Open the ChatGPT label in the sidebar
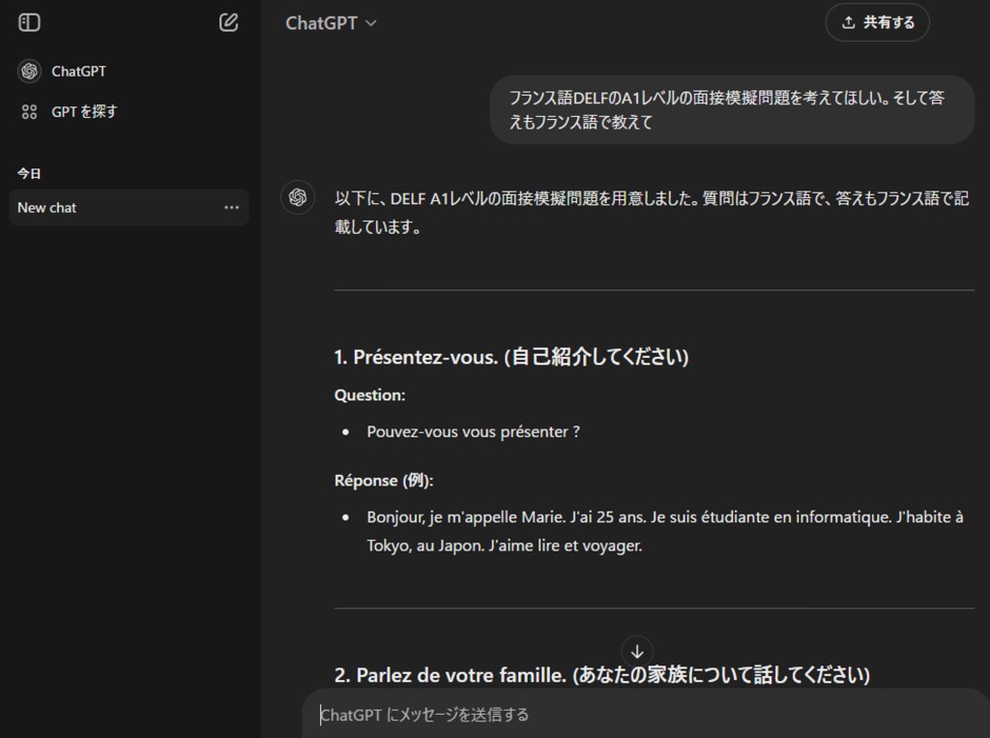Viewport: 990px width, 738px height. pos(79,72)
